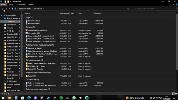This screenshot has width=178, height=100.
Task: Click Downloads breadcrumb in address bar
Action: [x=38, y=9]
